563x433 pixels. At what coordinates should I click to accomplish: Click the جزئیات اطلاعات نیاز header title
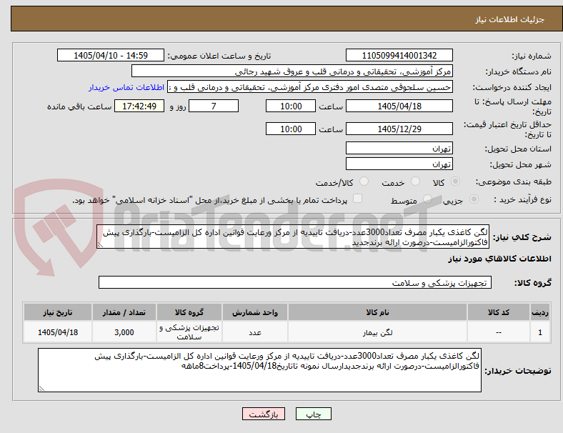509,19
